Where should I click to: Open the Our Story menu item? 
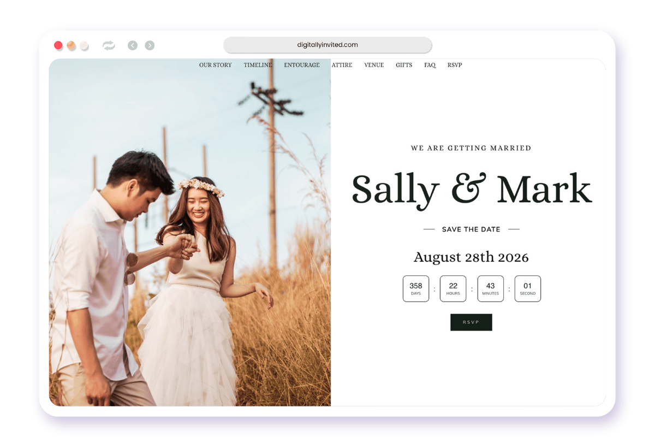coord(215,65)
